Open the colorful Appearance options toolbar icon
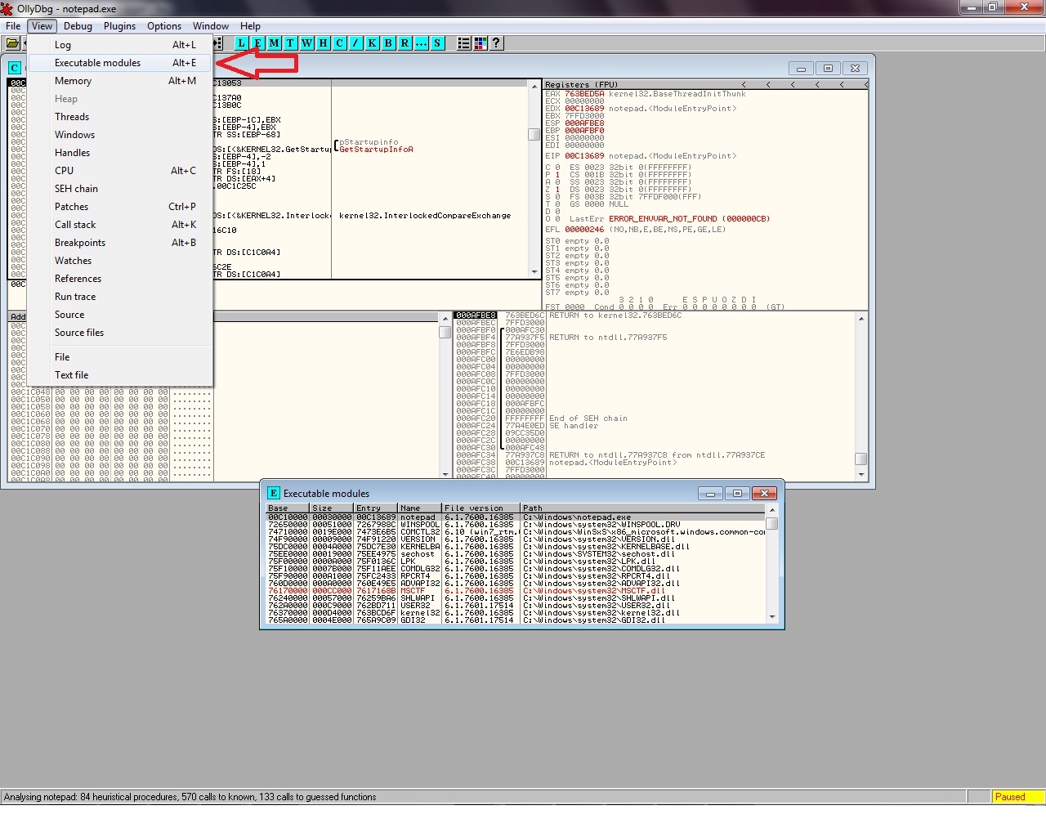 click(481, 43)
